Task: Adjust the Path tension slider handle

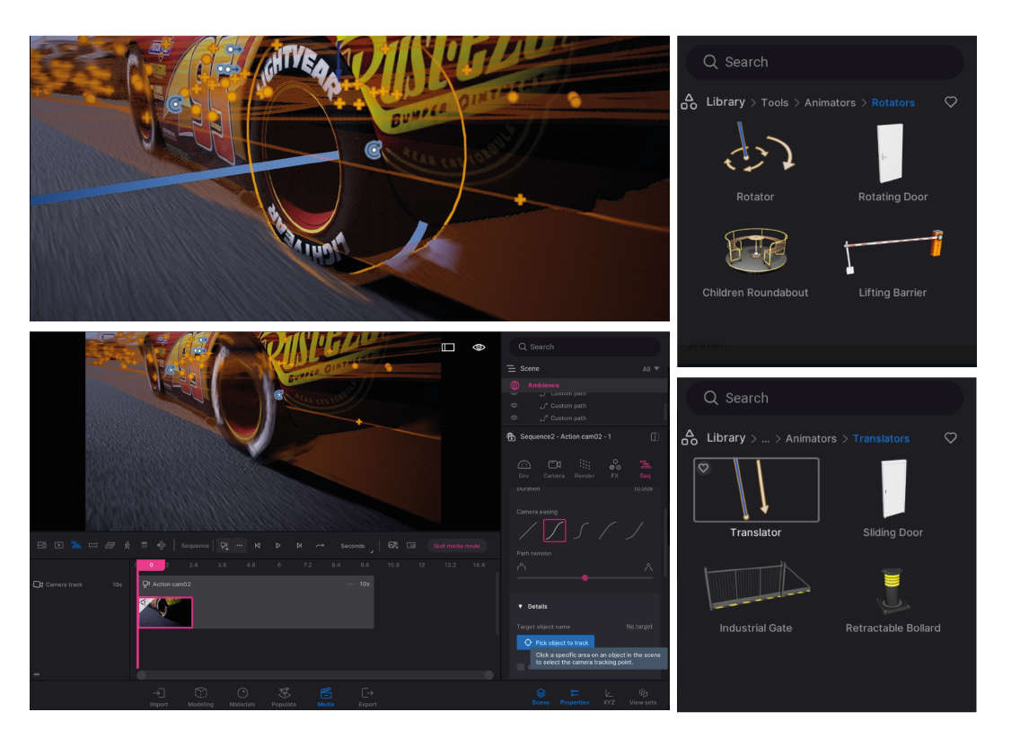Action: (x=585, y=578)
